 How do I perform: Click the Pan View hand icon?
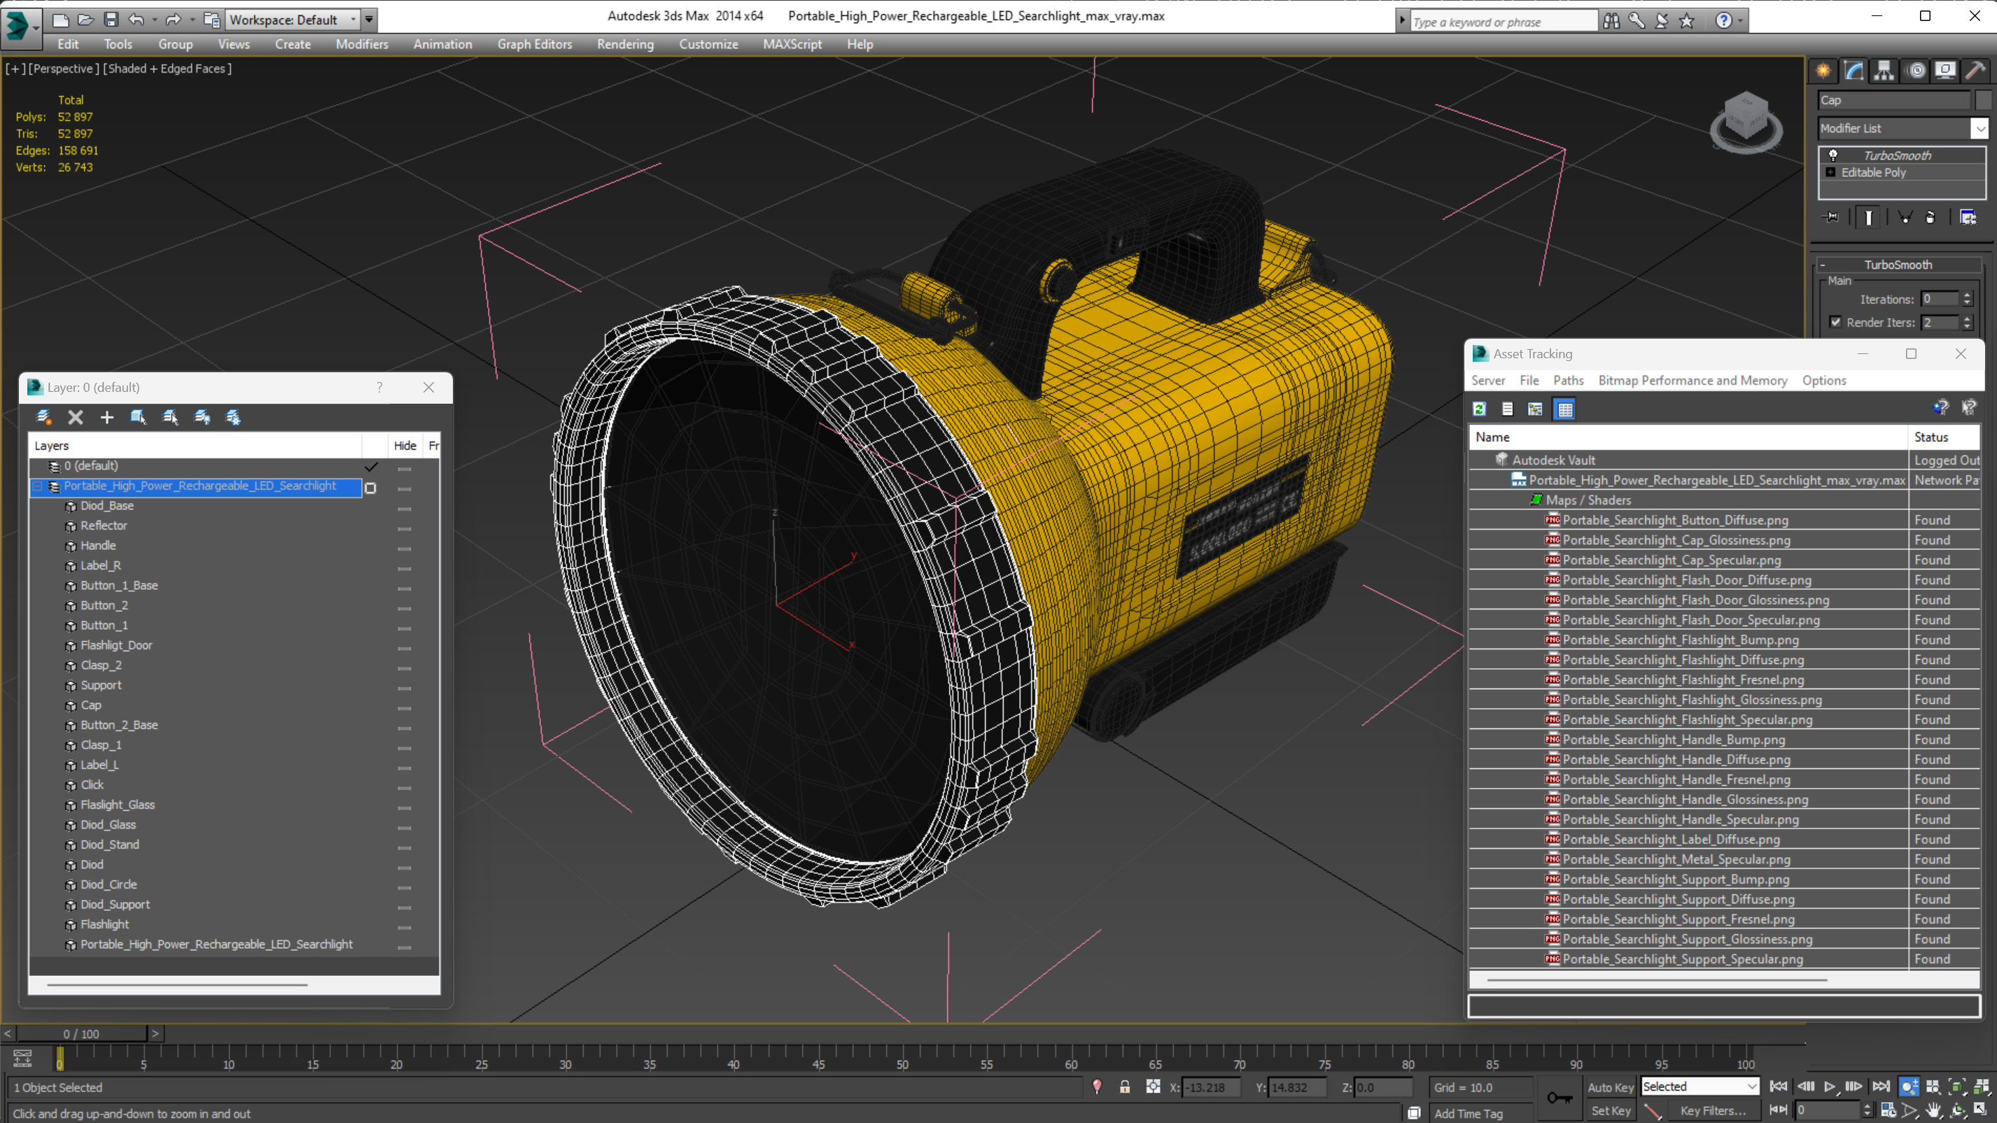[x=1933, y=1110]
